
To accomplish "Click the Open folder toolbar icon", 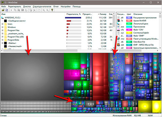I will 3,10.
